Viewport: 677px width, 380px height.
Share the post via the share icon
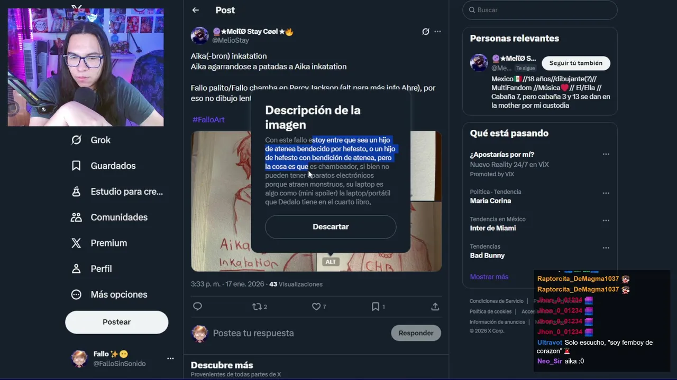point(435,307)
